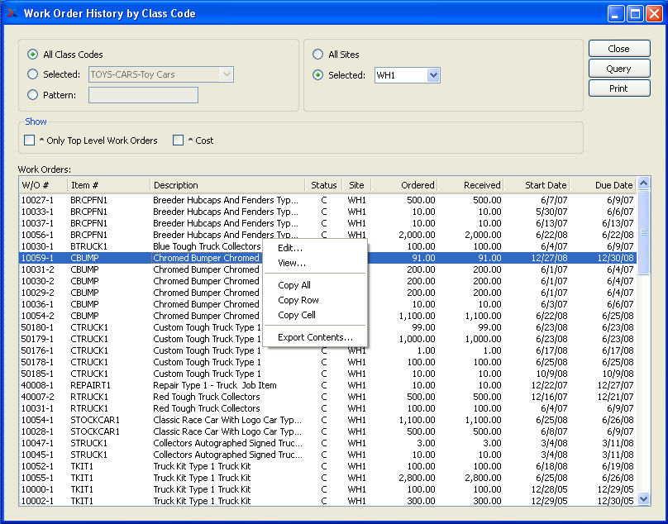Maximize the Work Order History window
The width and height of the screenshot is (668, 524).
[x=635, y=13]
